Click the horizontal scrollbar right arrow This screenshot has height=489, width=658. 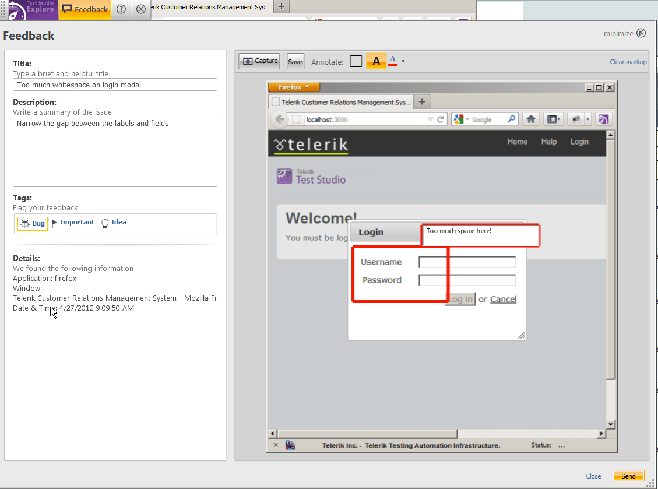click(601, 434)
